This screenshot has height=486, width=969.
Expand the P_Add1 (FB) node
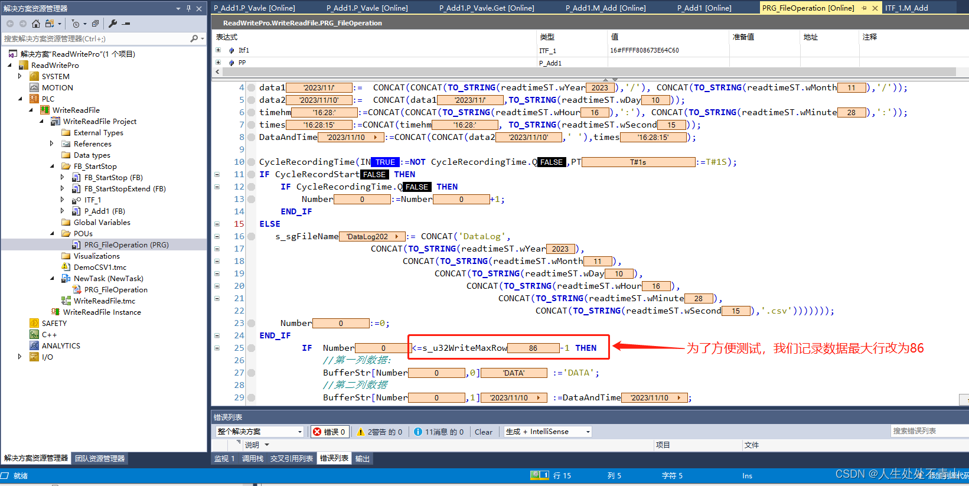[62, 211]
